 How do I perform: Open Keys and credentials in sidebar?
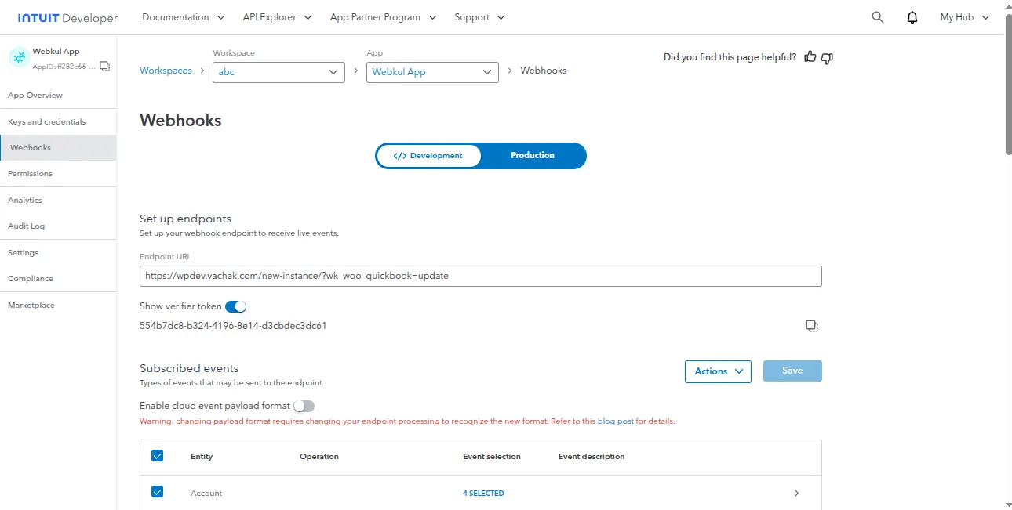pos(47,122)
